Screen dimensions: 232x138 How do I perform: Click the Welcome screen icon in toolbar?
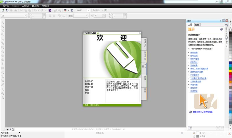tap(72, 10)
